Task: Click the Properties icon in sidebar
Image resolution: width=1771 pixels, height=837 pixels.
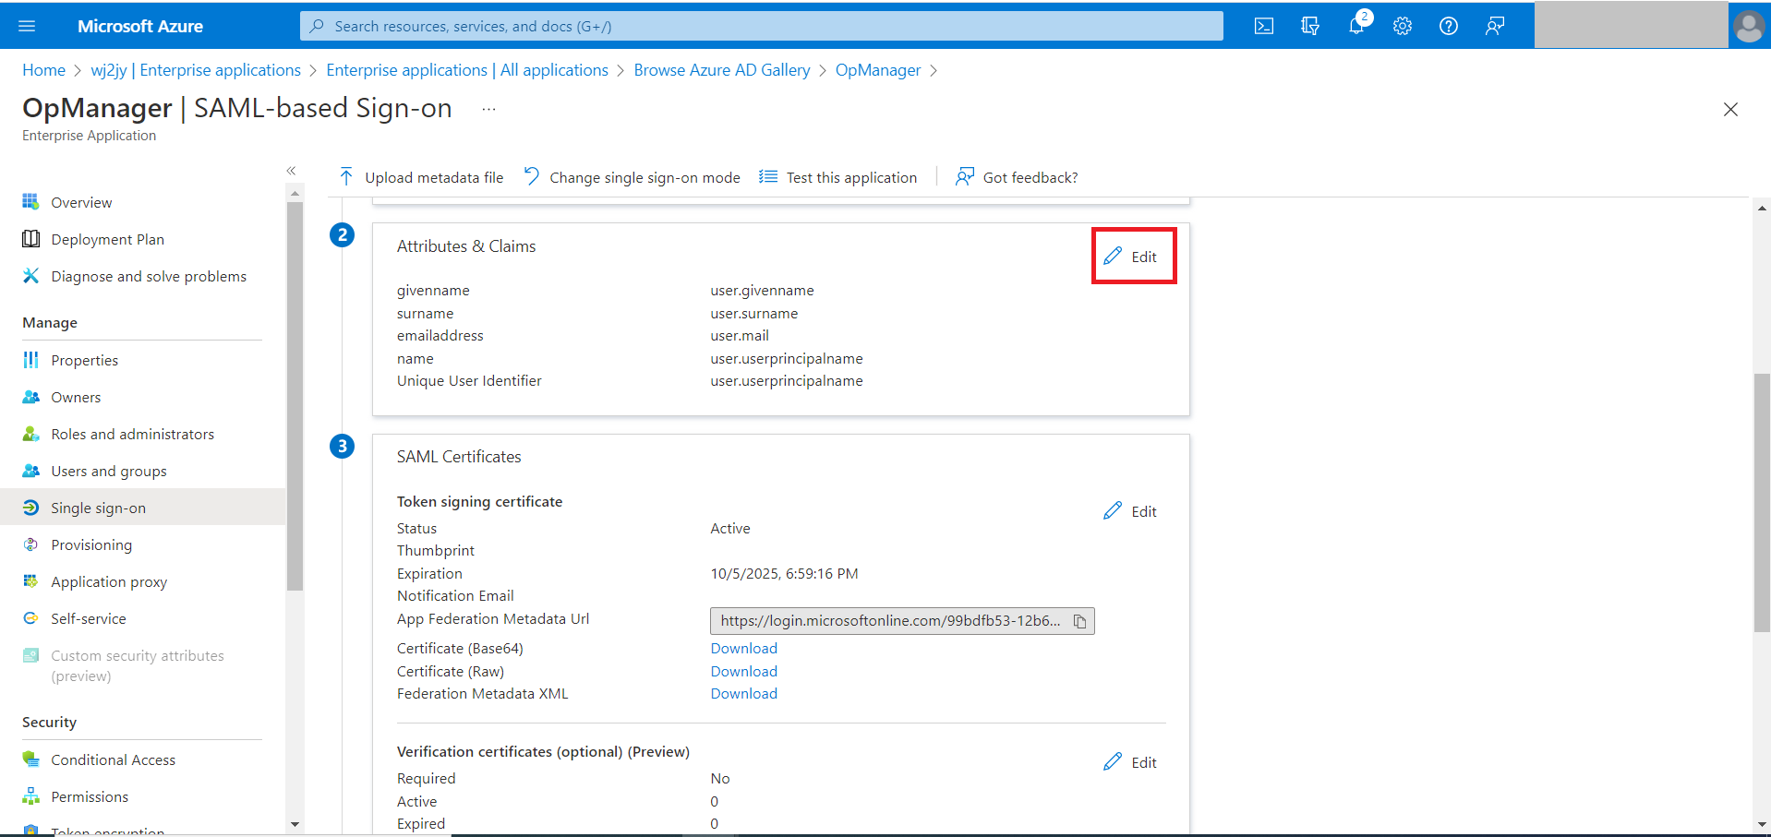Action: [30, 360]
